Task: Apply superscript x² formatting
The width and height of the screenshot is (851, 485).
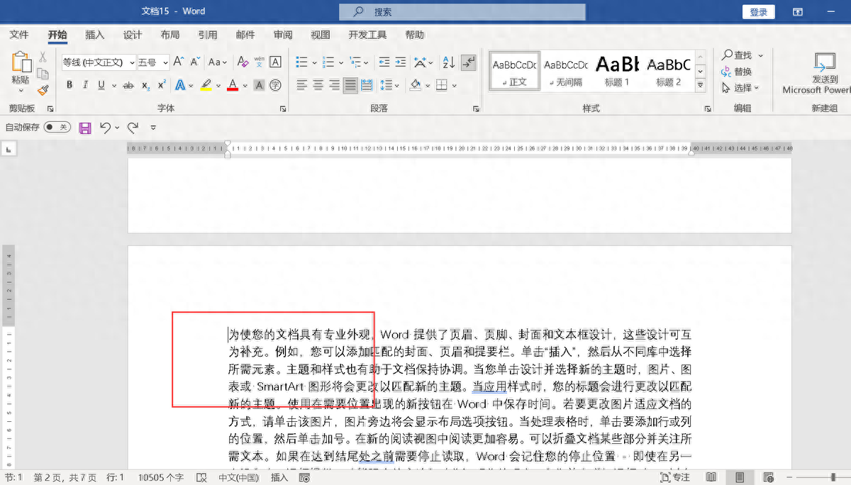Action: (162, 85)
